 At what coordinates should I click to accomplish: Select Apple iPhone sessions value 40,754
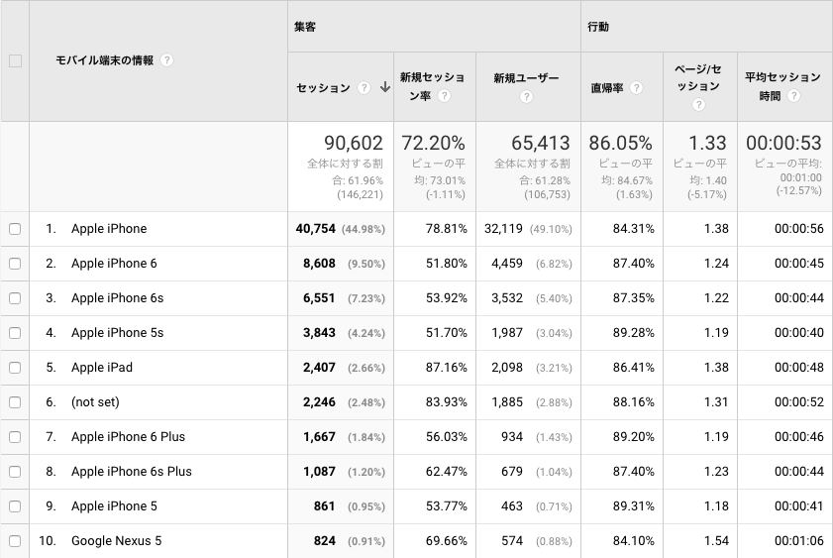(316, 229)
